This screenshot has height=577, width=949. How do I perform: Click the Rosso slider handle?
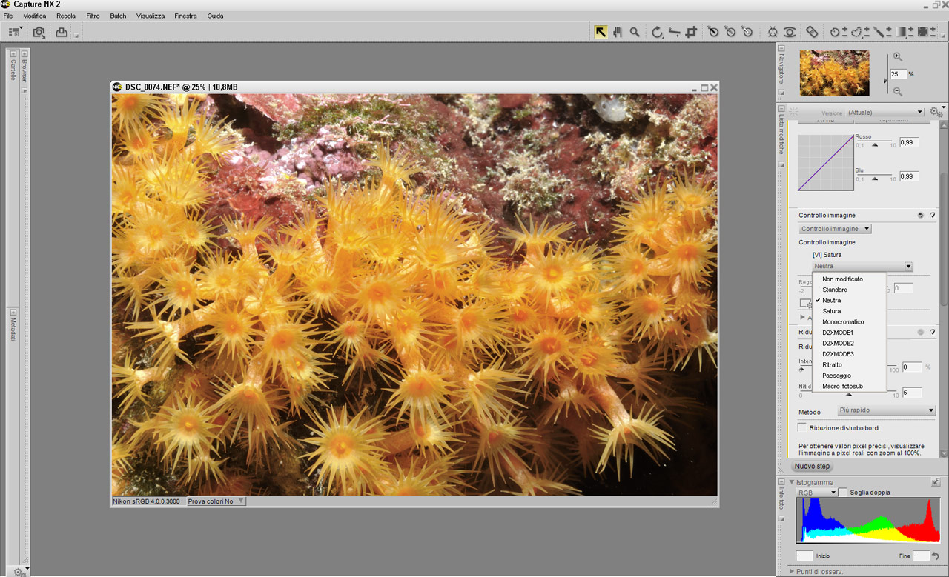(x=875, y=146)
